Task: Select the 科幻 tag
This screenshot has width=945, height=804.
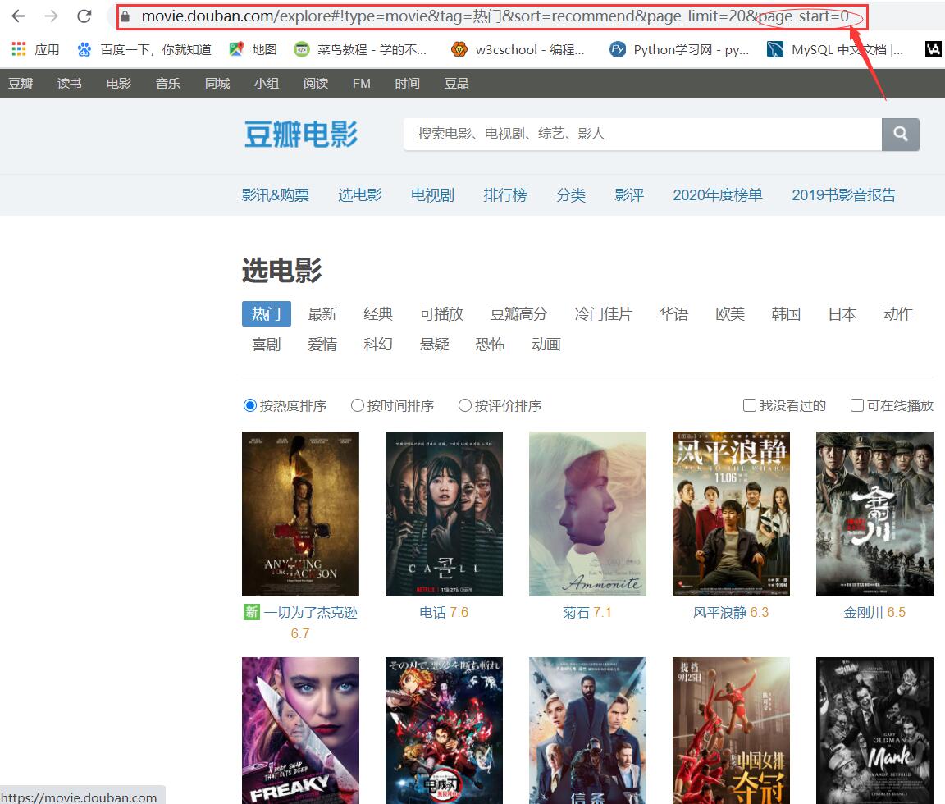Action: click(x=378, y=345)
